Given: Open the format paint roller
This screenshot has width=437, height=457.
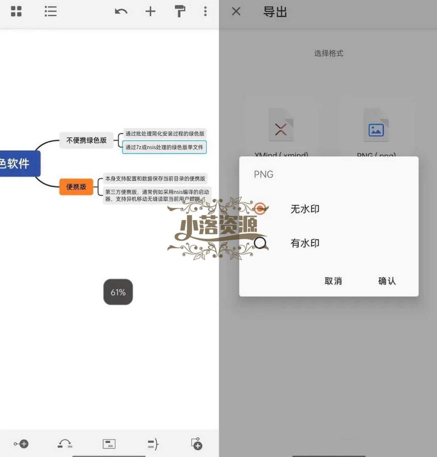Looking at the screenshot, I should [180, 11].
